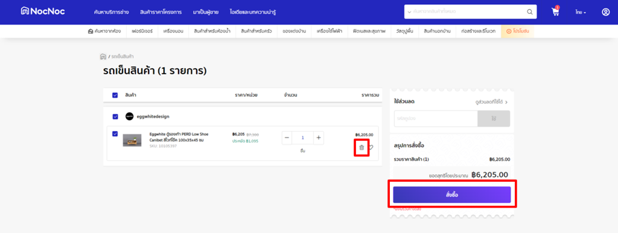This screenshot has height=233, width=618.
Task: Open the ไทย language dropdown
Action: pos(581,12)
